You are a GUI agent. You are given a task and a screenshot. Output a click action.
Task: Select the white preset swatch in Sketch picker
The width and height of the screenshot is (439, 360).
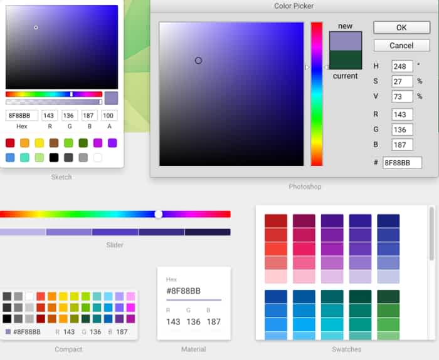click(97, 157)
